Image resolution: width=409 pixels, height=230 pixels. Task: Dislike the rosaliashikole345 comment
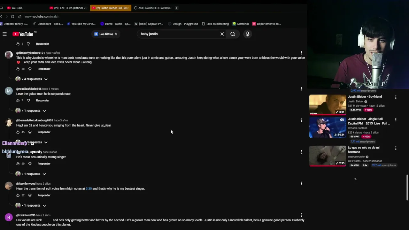pos(28,100)
